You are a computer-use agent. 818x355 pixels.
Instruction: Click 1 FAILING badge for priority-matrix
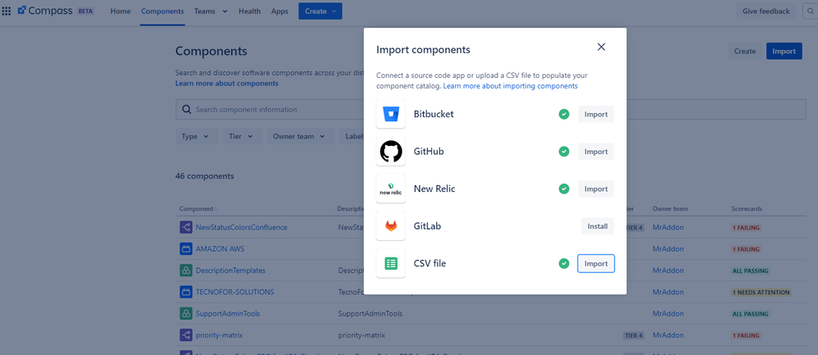coord(746,335)
